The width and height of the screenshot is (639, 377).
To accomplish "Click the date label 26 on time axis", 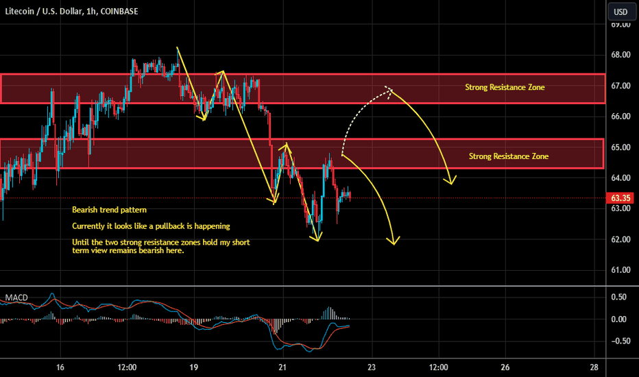I will click(505, 367).
